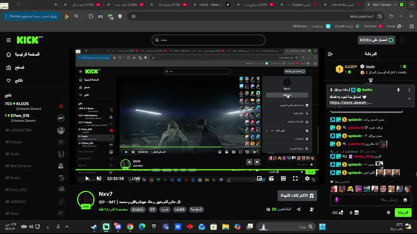Image resolution: width=417 pixels, height=234 pixels.
Task: Unmute the stream volume icon
Action: (x=99, y=178)
